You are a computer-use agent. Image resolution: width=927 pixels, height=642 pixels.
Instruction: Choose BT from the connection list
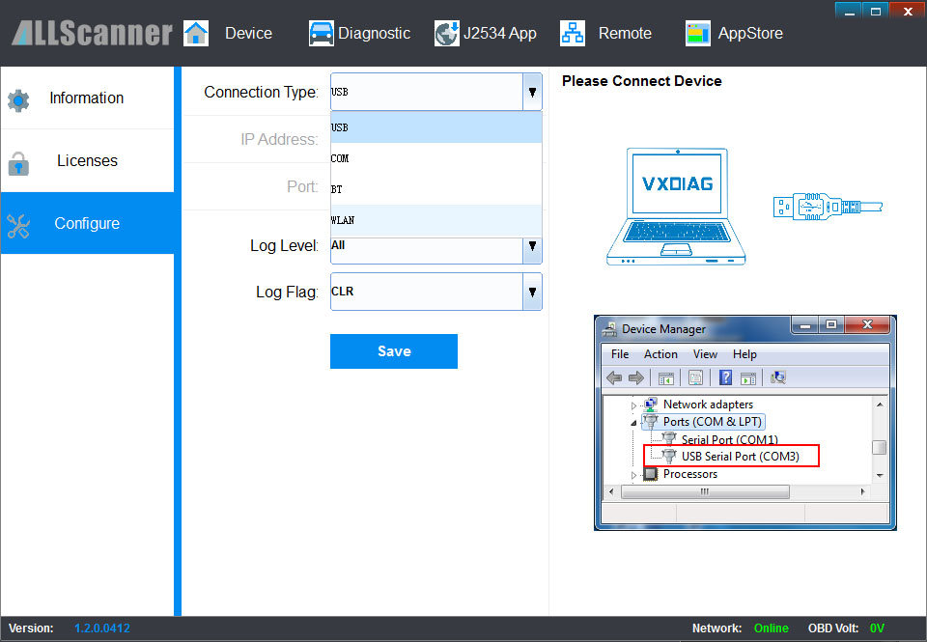436,189
